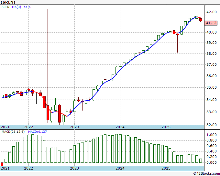Click the 0.200 MACD axis label
220x176 pixels.
(x=212, y=157)
